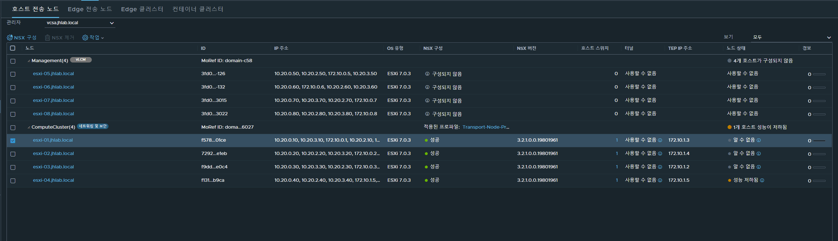The height and width of the screenshot is (241, 838).
Task: Select the esxi-08.jhlab.local row checkbox
Action: coord(13,114)
